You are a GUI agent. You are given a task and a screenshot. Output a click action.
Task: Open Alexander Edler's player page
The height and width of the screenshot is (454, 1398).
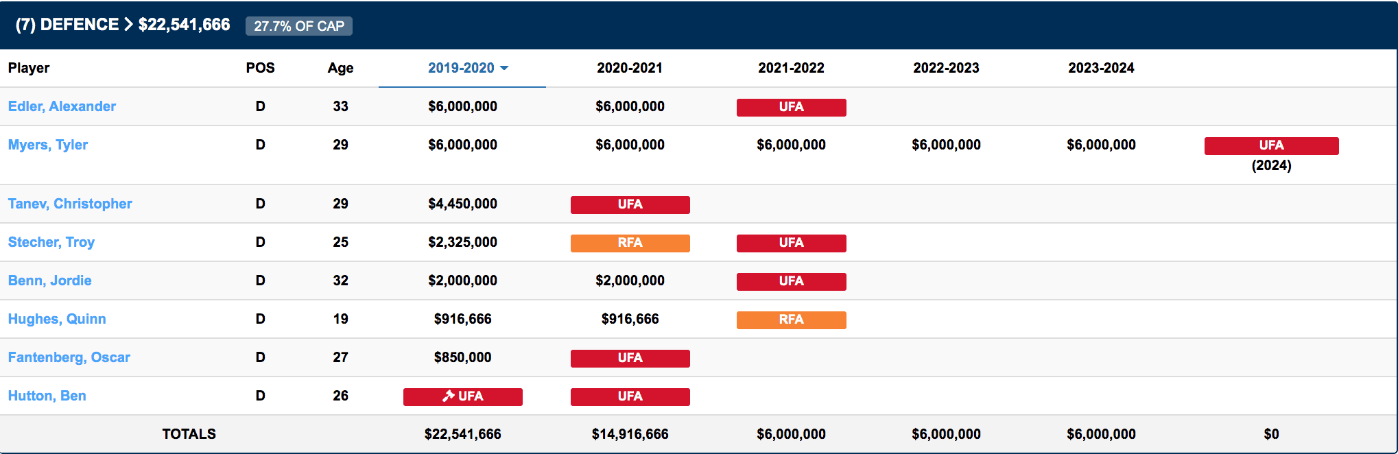pos(62,106)
